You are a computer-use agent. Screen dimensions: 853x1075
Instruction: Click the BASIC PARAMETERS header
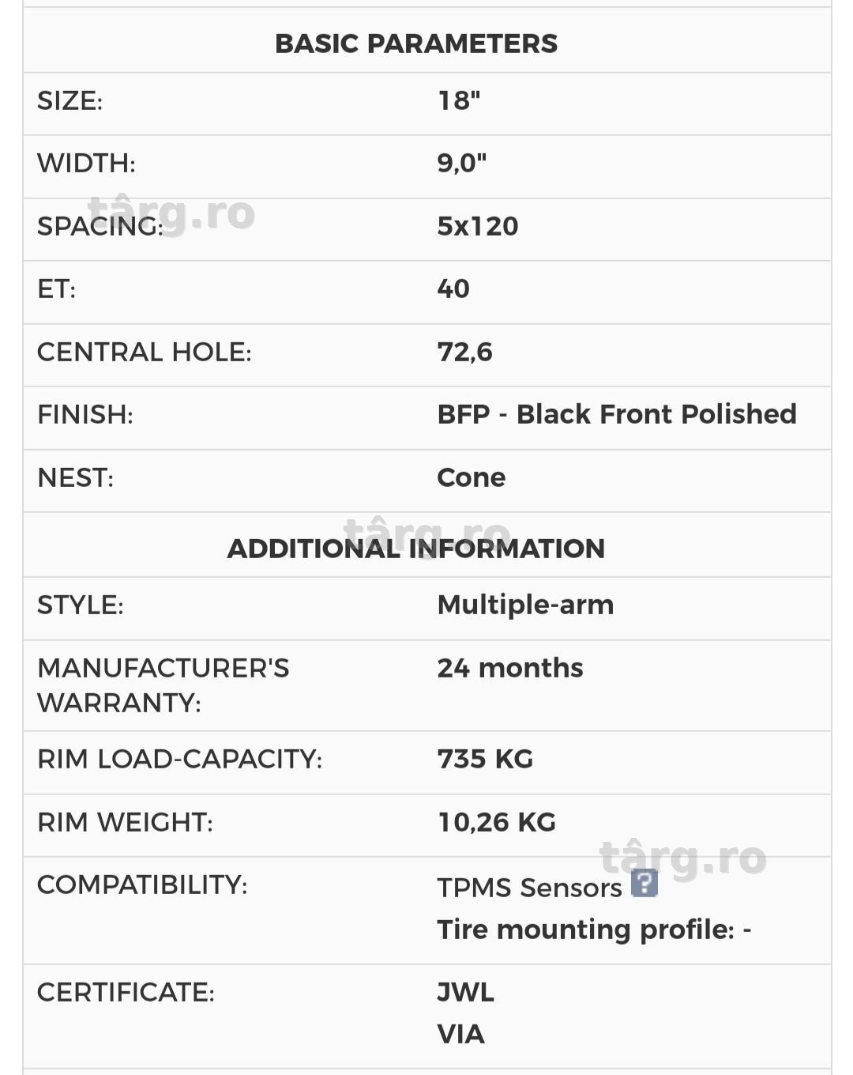coord(416,43)
